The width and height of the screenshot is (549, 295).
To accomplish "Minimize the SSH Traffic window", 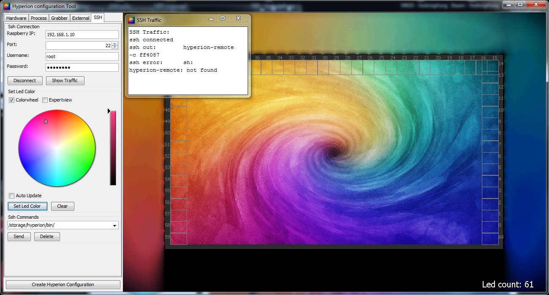I will [x=211, y=19].
